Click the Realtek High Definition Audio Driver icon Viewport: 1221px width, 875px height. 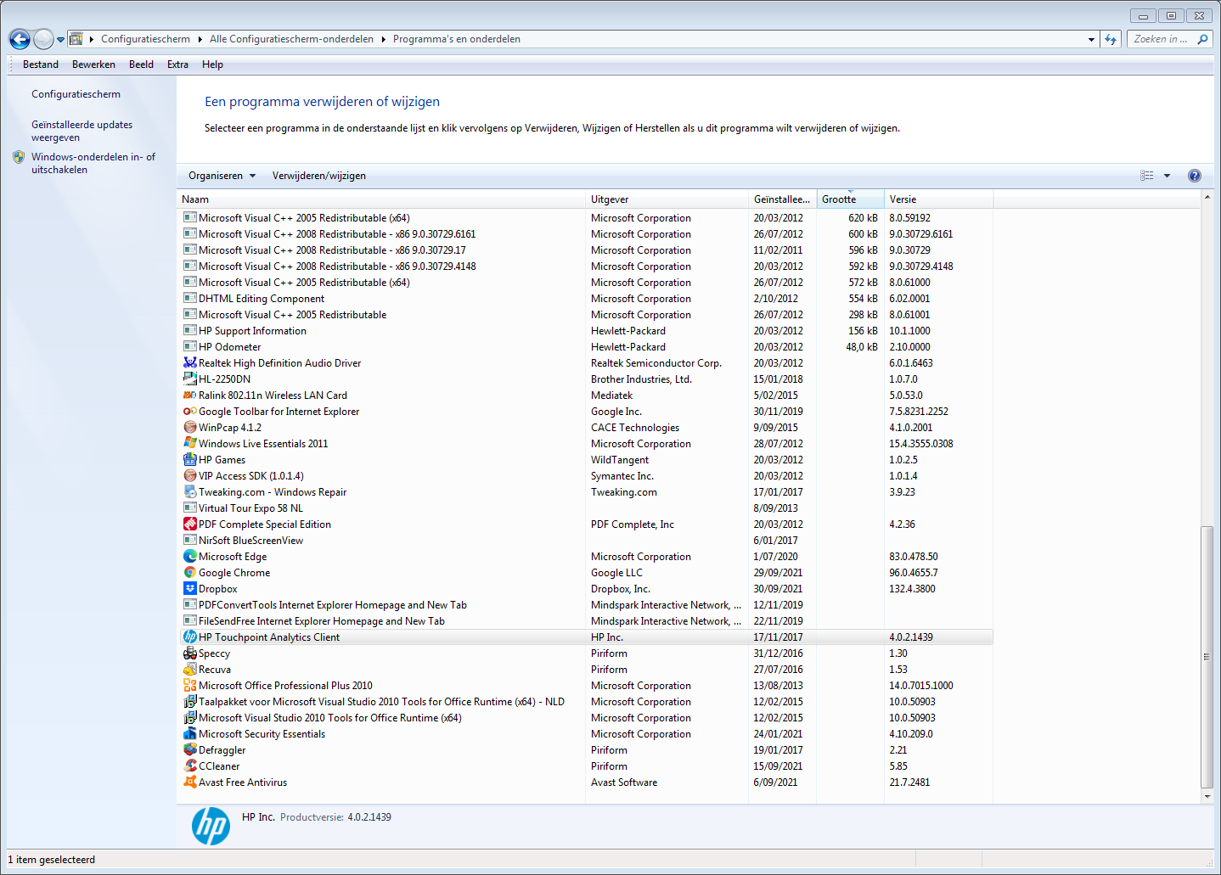tap(190, 363)
